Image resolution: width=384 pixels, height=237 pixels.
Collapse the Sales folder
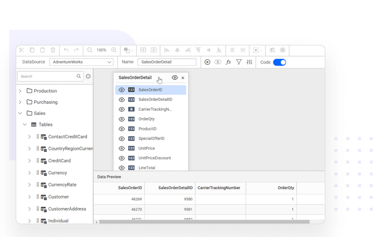pyautogui.click(x=20, y=113)
